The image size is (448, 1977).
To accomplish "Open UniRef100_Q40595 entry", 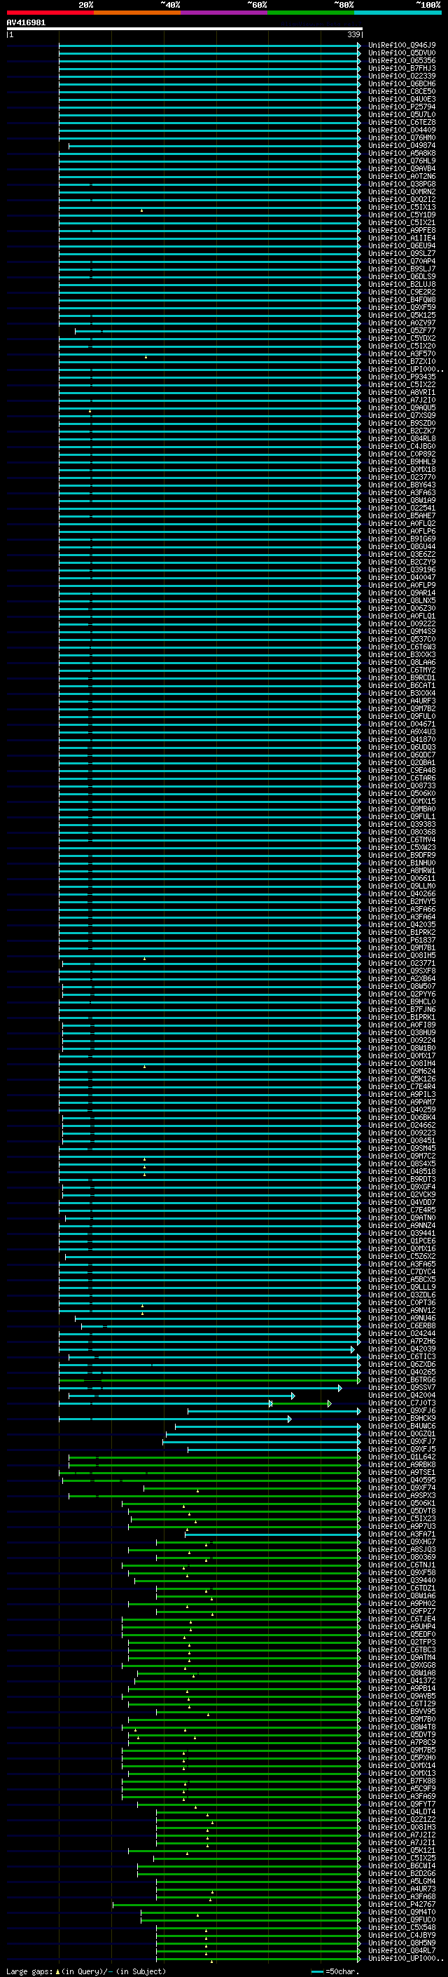I will (402, 1480).
